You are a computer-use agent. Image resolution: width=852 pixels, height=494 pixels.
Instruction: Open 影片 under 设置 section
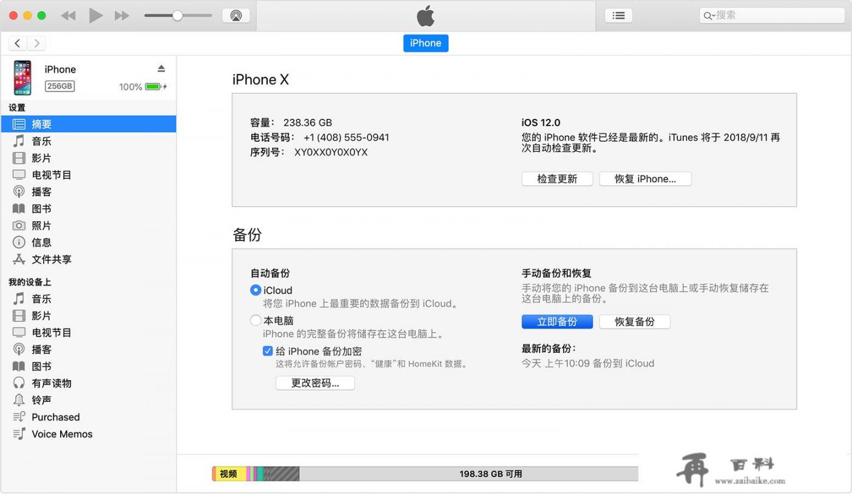(x=89, y=158)
